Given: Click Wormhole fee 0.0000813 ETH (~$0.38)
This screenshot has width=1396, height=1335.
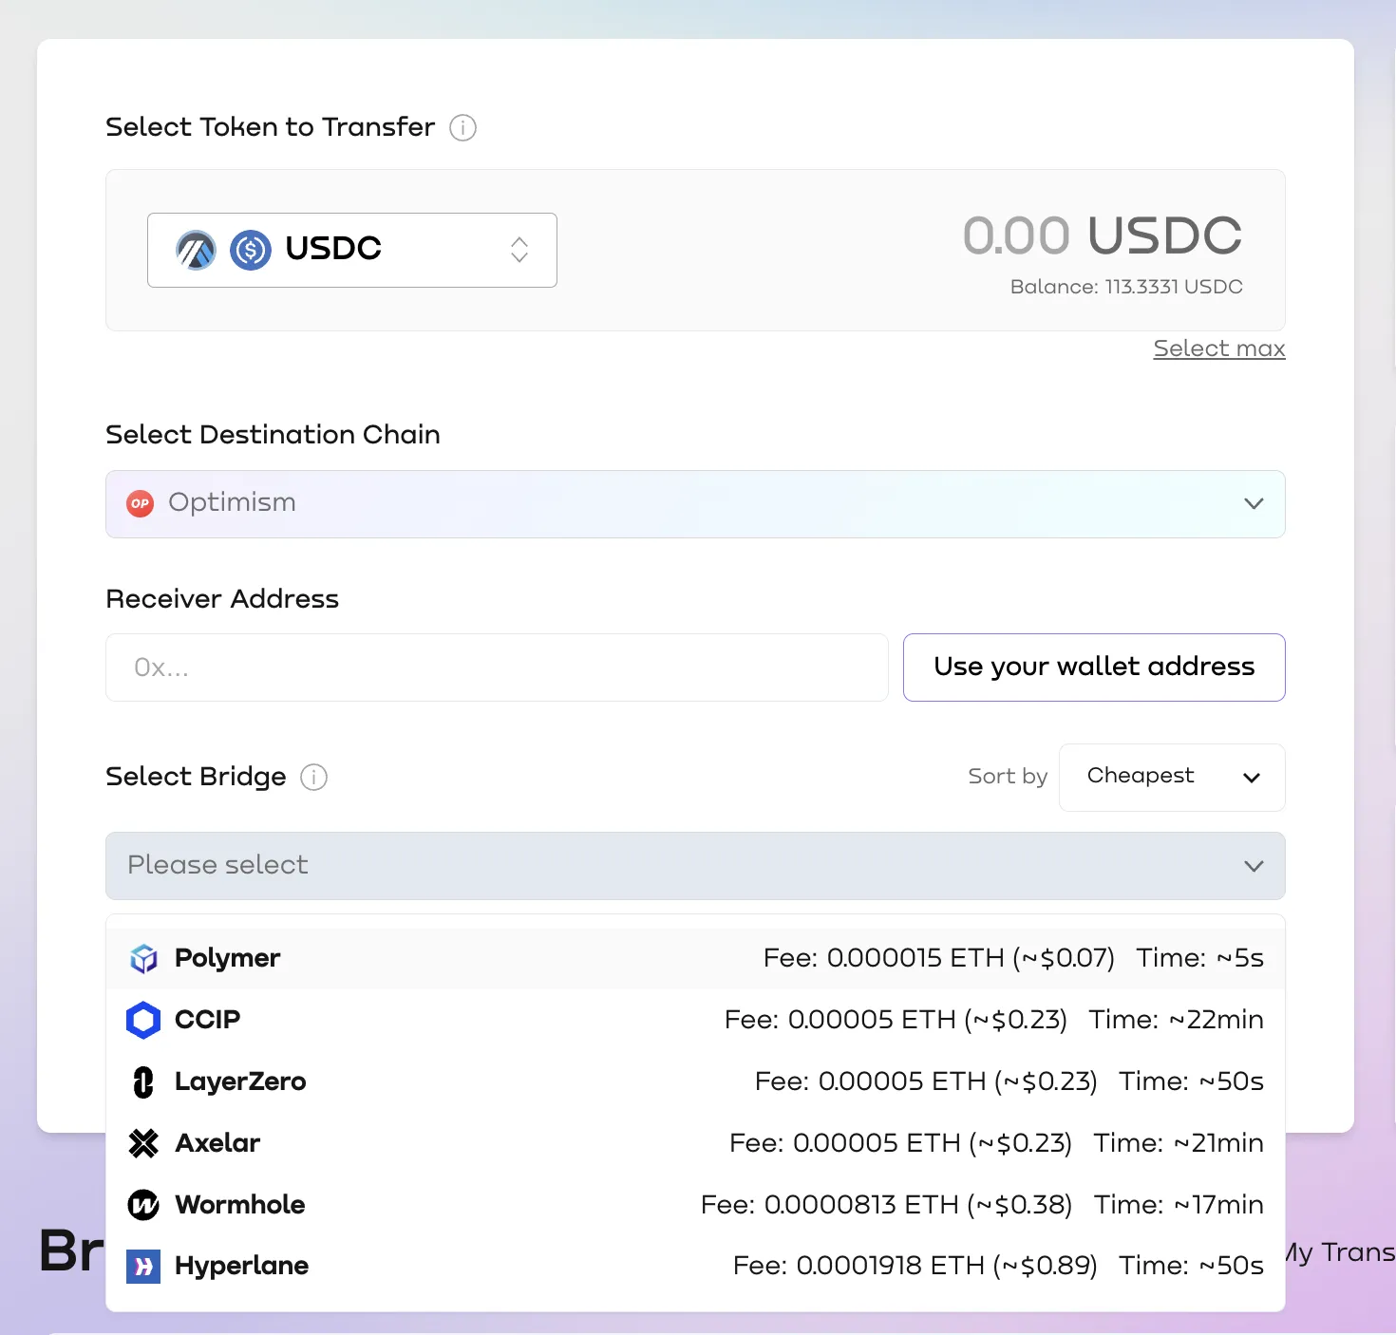Looking at the screenshot, I should click(x=886, y=1205).
